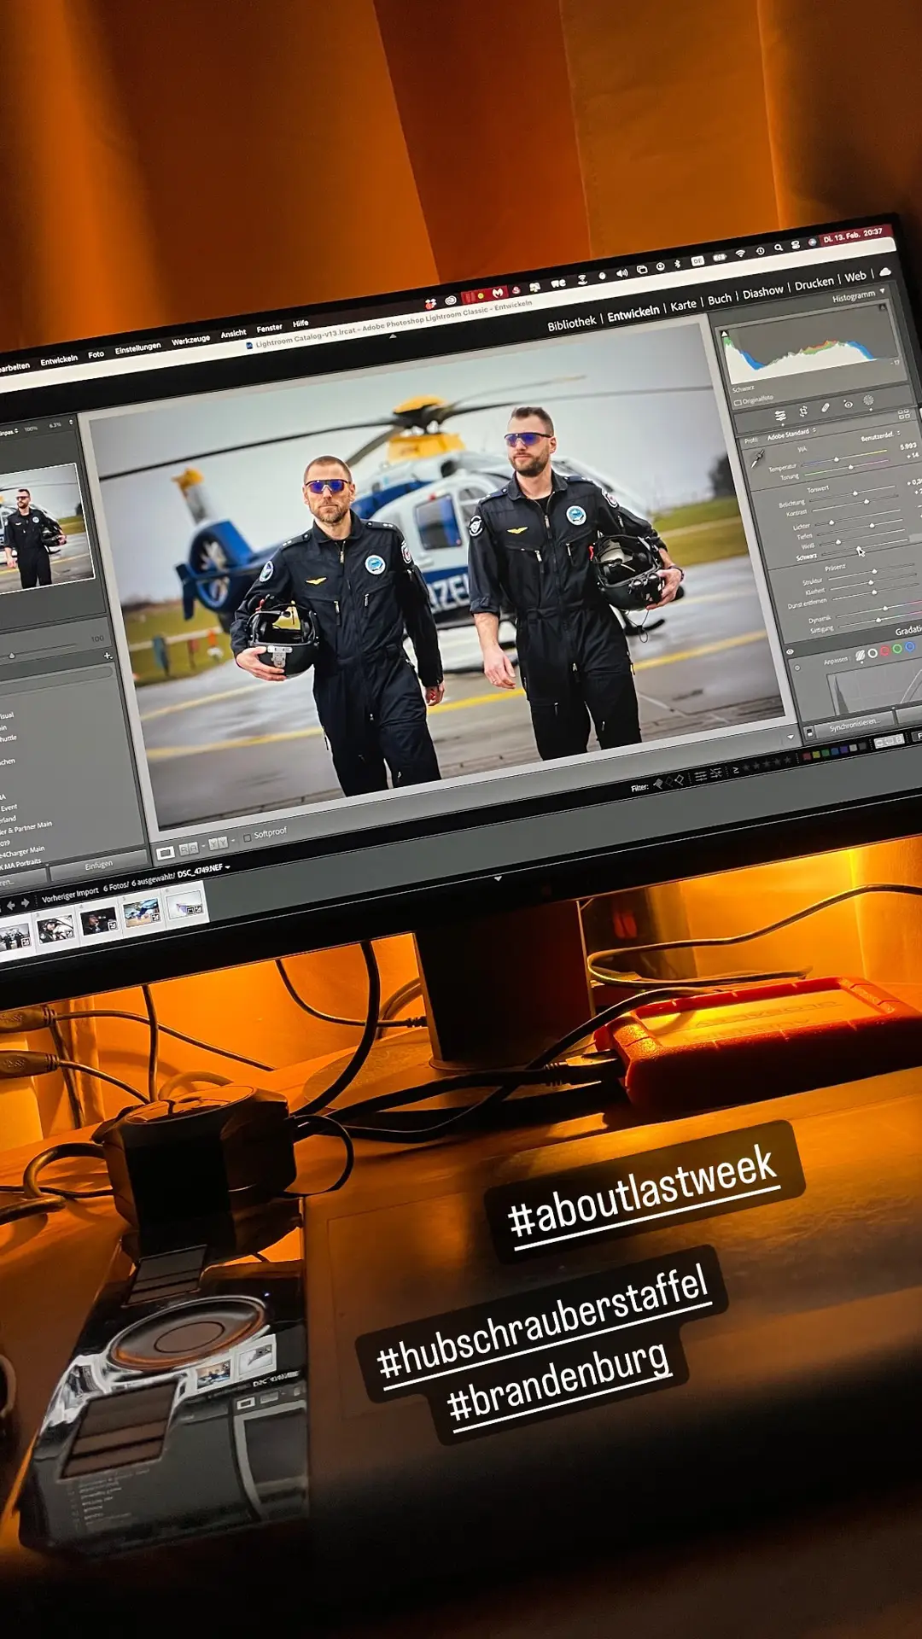The height and width of the screenshot is (1639, 922).
Task: Toggle Gradation panel eye visibility
Action: pyautogui.click(x=790, y=652)
